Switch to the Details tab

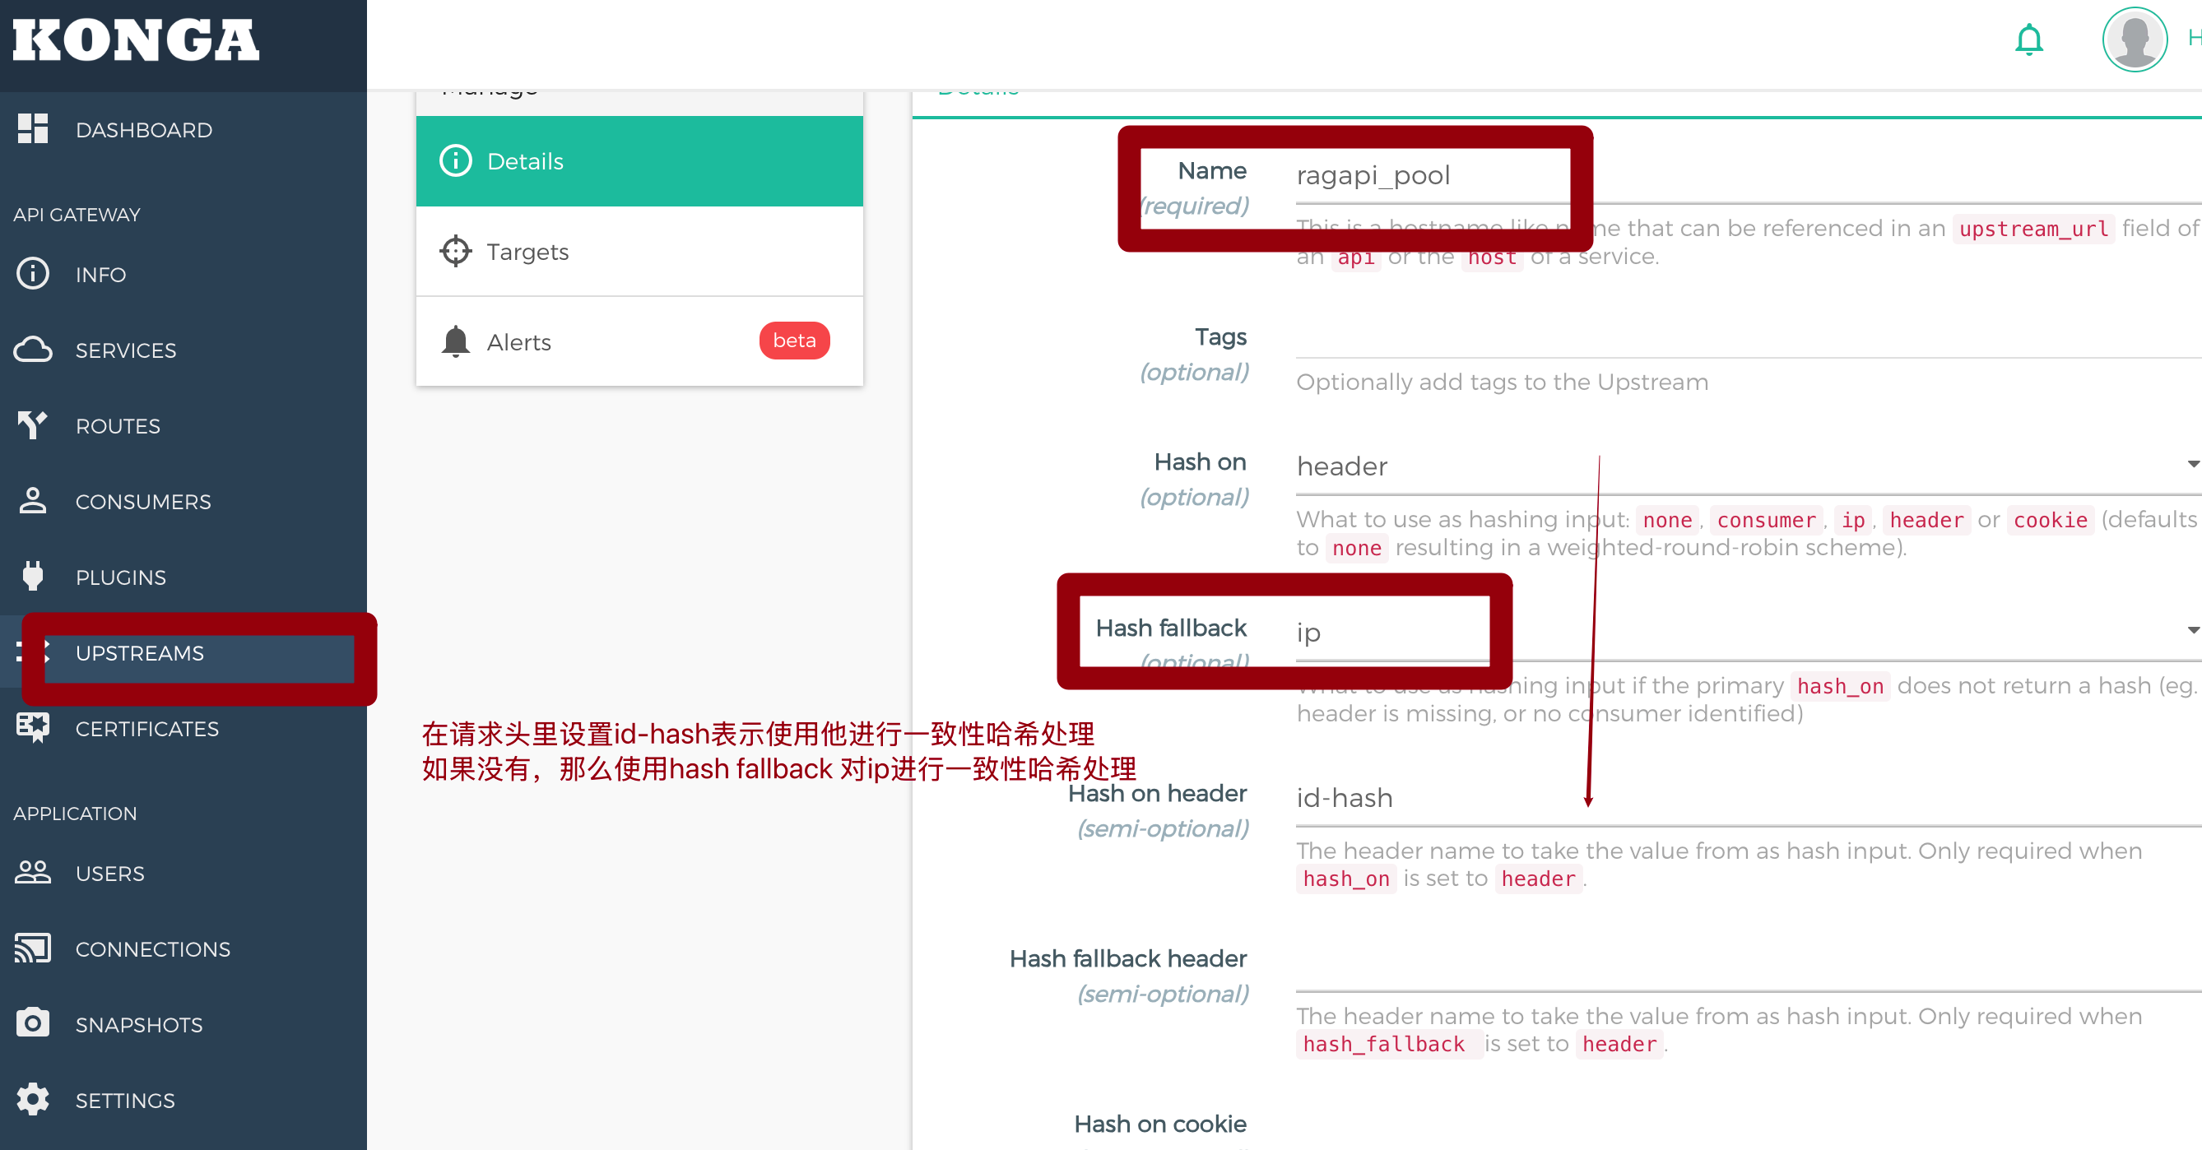(x=525, y=160)
